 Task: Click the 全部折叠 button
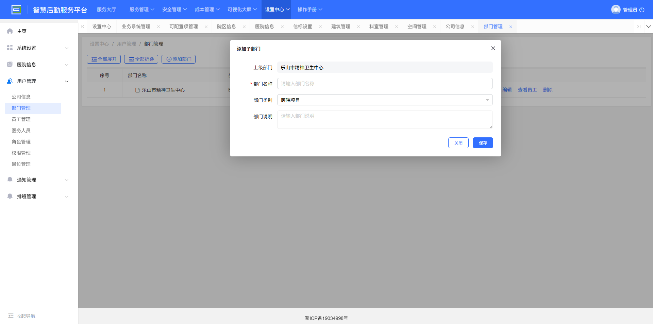click(x=141, y=59)
